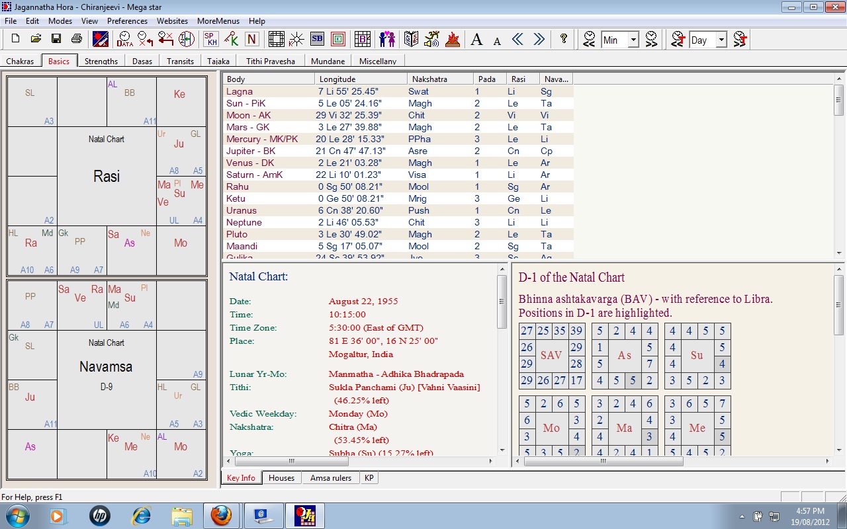Save the chart using the floppy disk icon
This screenshot has width=847, height=529.
(56, 39)
